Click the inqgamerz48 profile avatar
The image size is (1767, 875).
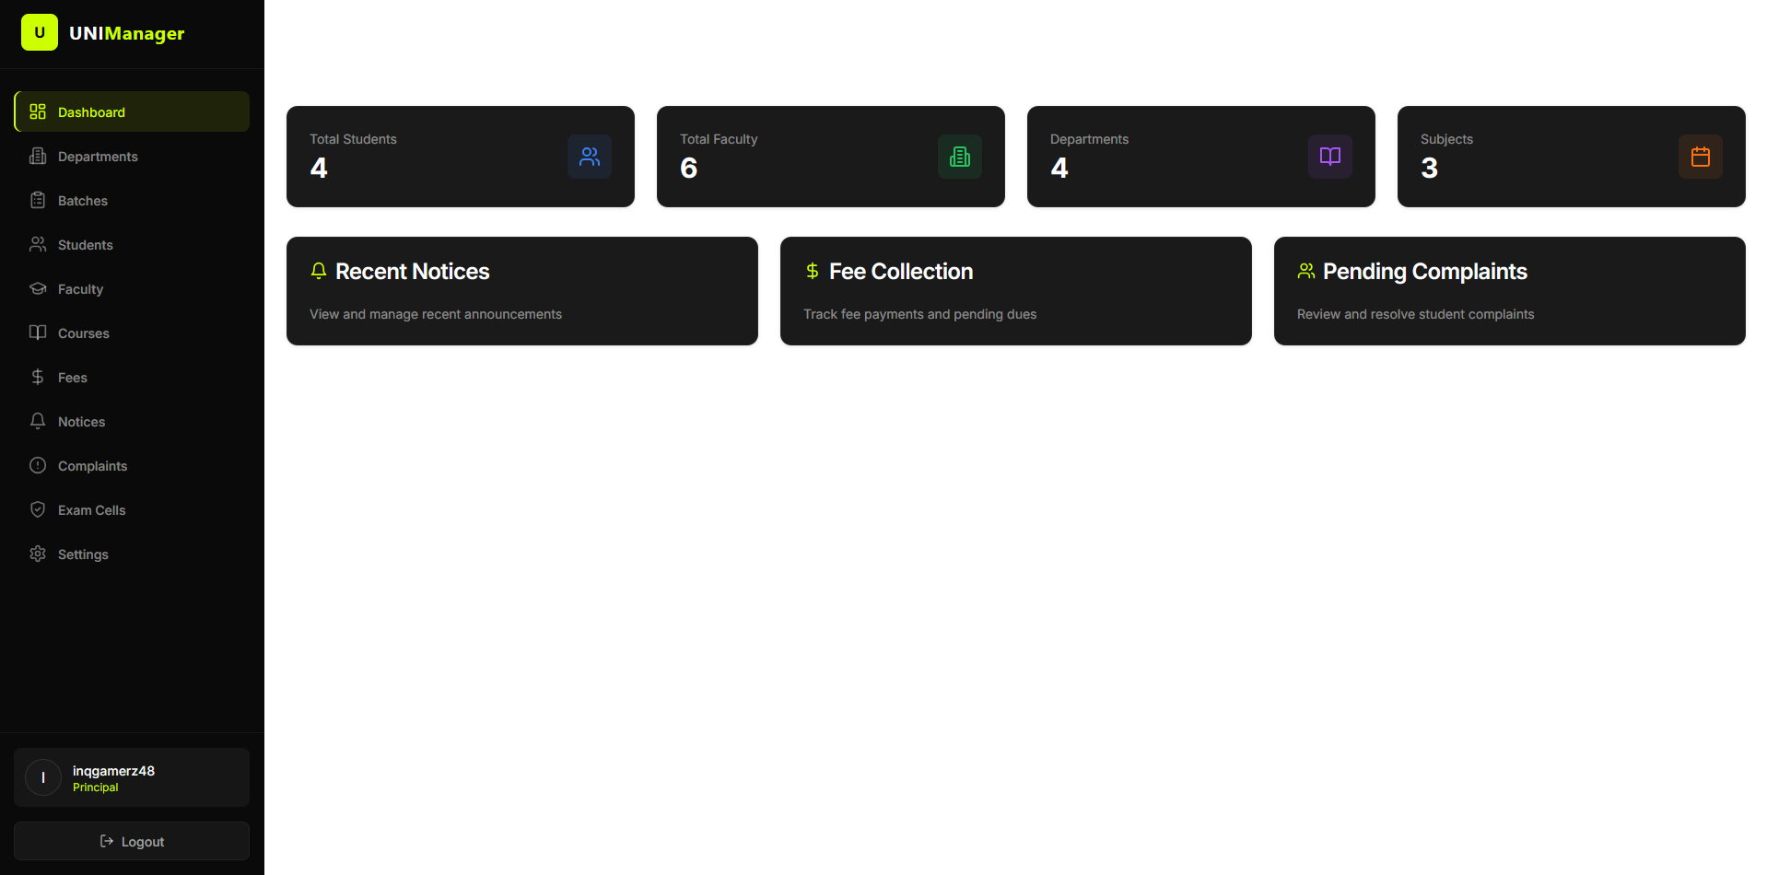[43, 776]
